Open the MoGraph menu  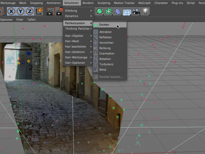pos(145,3)
